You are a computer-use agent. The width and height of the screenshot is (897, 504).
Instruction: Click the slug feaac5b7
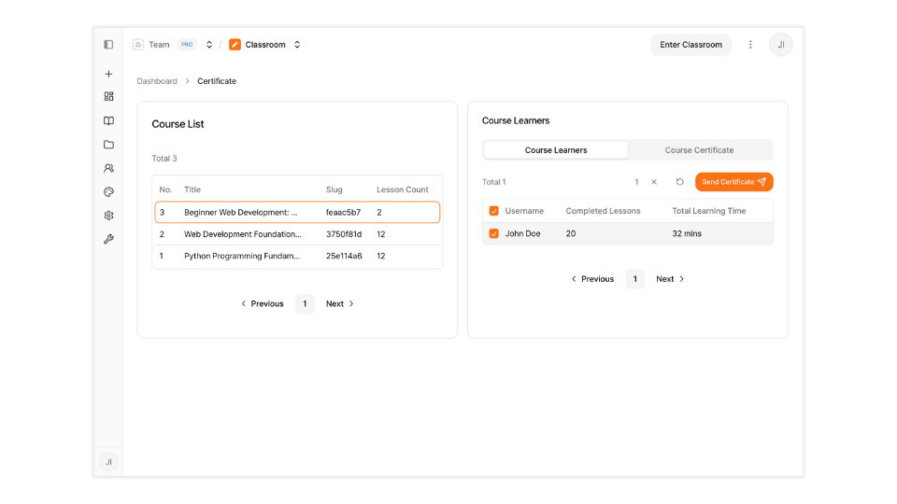point(343,212)
